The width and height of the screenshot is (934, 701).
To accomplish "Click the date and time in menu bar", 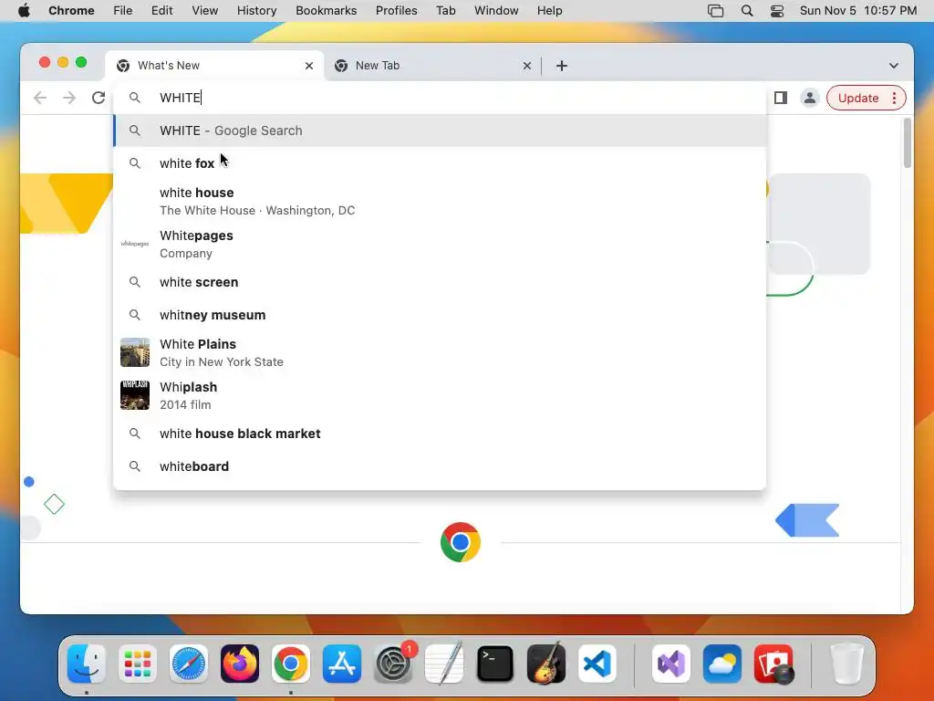I will tap(857, 11).
